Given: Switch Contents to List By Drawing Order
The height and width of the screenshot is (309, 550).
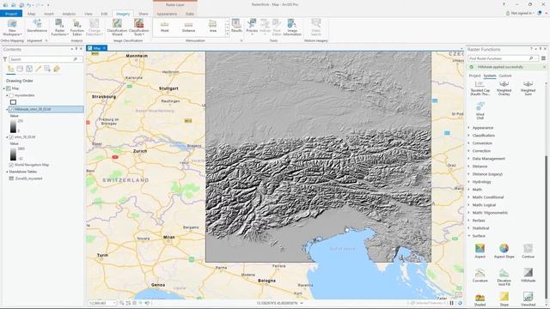Looking at the screenshot, I should [11, 69].
